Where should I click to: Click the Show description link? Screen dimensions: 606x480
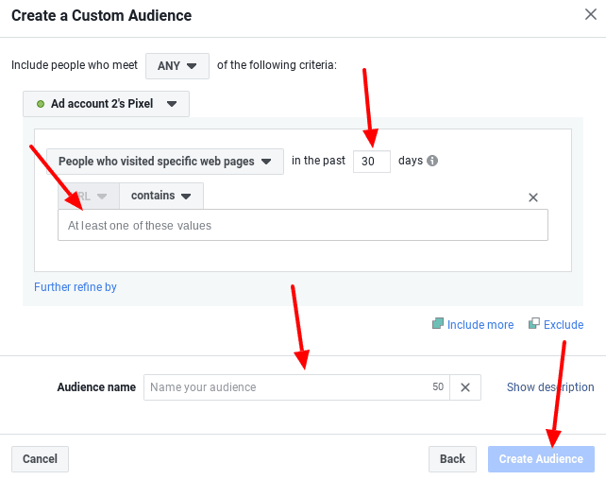(x=550, y=387)
